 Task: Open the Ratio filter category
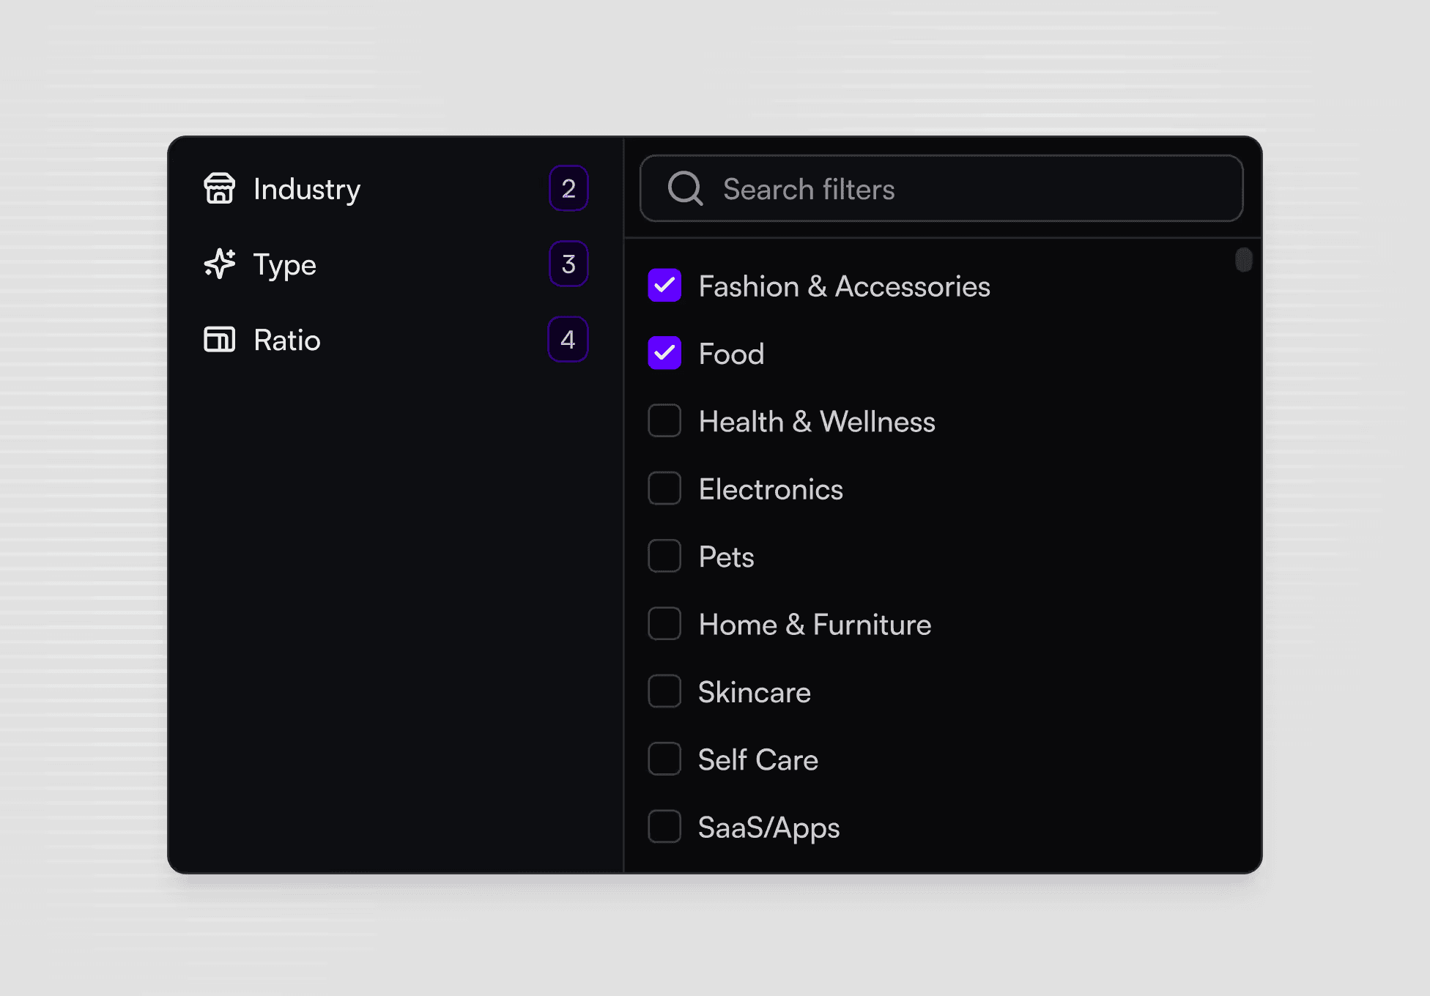pyautogui.click(x=396, y=339)
